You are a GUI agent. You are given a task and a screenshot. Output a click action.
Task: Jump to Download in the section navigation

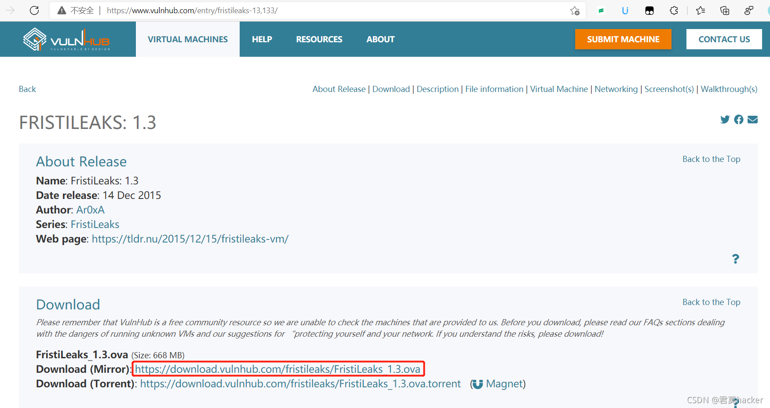pyautogui.click(x=391, y=89)
